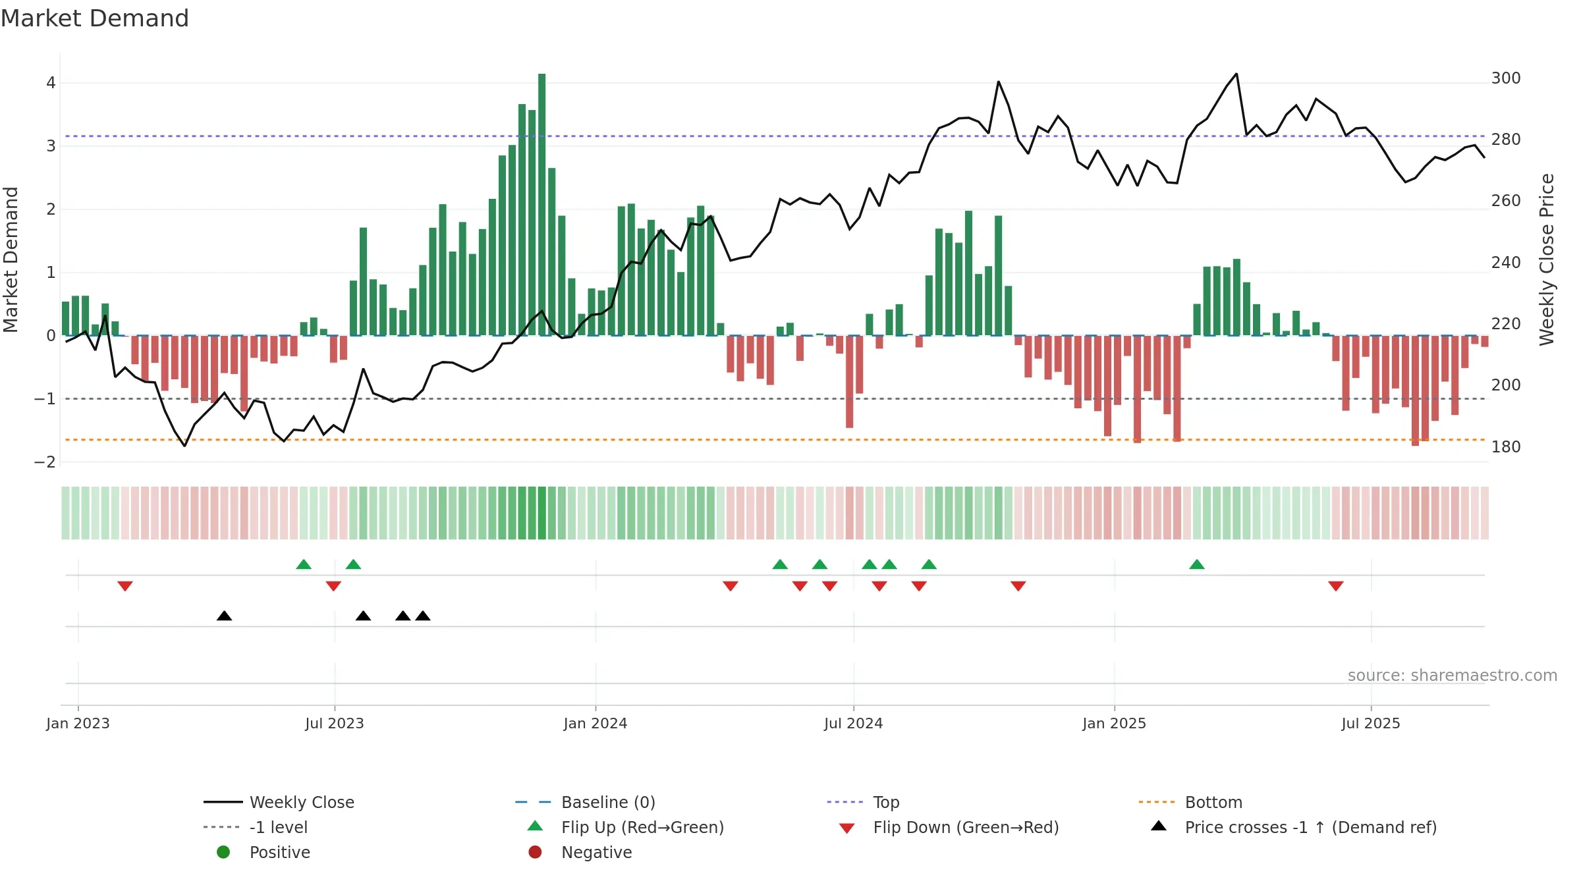Viewport: 1581px width, 889px height.
Task: Click the Top legend dotted purple marker
Action: (845, 802)
